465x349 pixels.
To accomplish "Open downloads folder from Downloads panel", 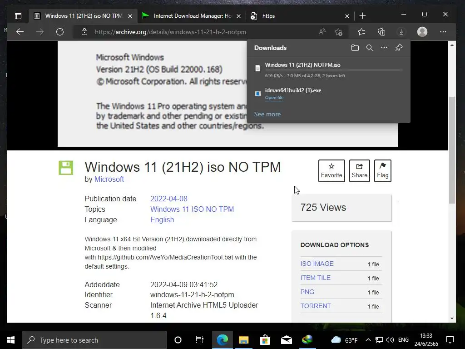I will [x=355, y=48].
